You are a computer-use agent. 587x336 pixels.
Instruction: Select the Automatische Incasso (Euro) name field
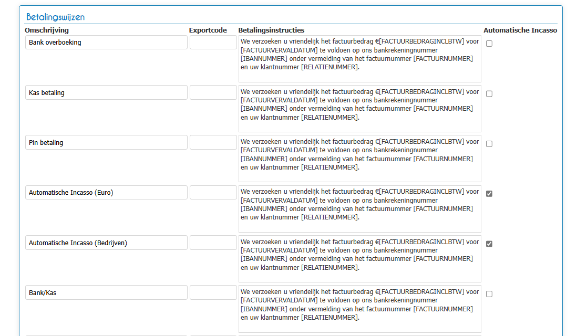[x=106, y=192]
